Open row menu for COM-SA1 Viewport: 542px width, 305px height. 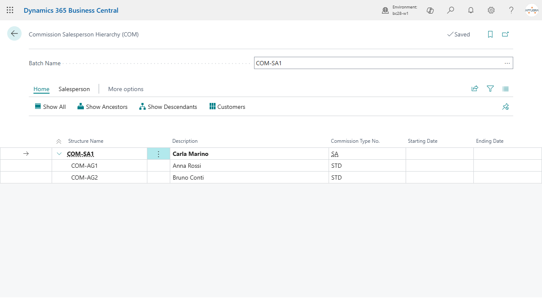tap(158, 154)
